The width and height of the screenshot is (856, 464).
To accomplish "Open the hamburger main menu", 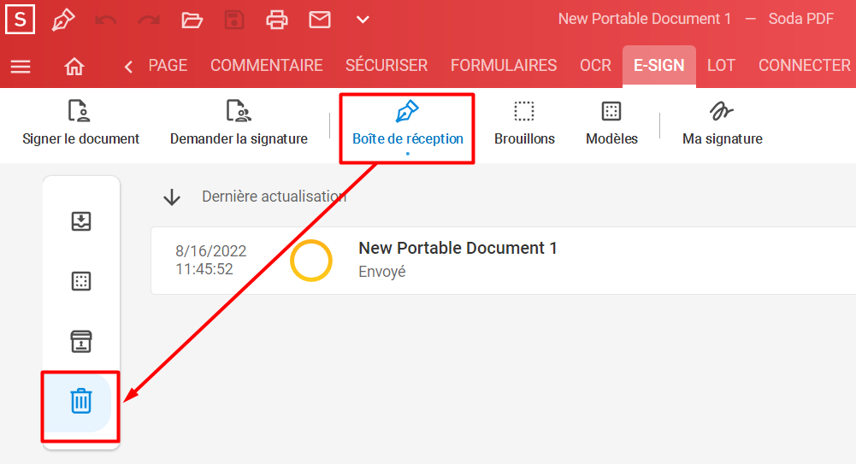I will (x=21, y=67).
